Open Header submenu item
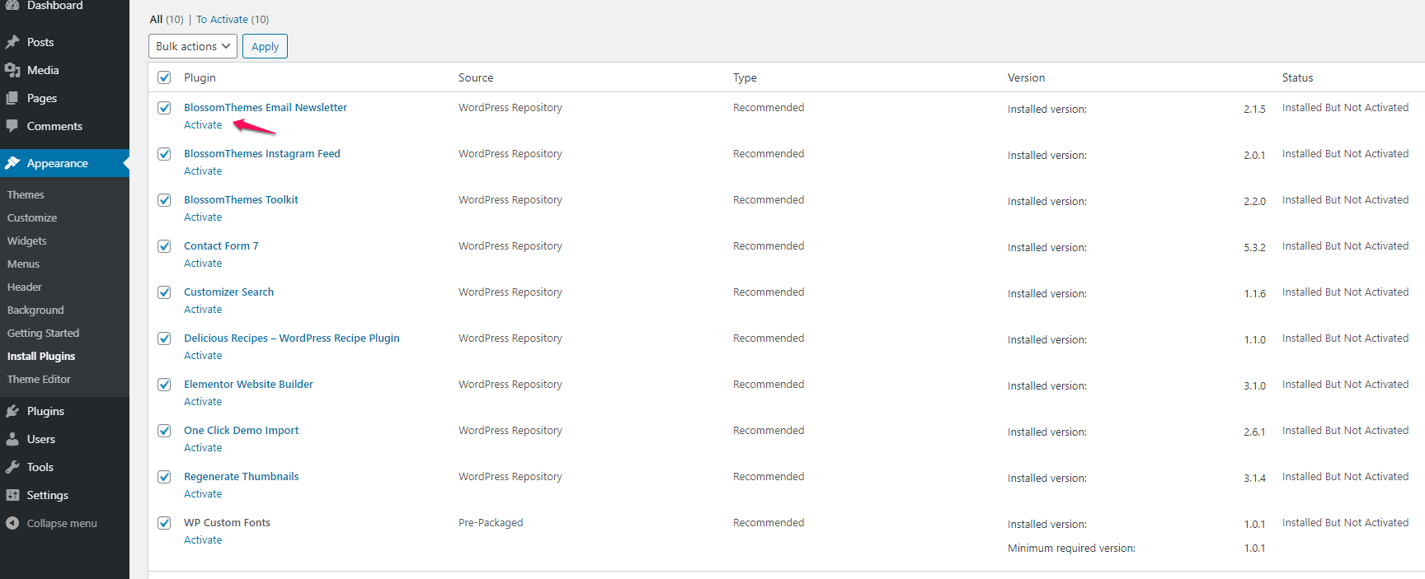 point(25,287)
